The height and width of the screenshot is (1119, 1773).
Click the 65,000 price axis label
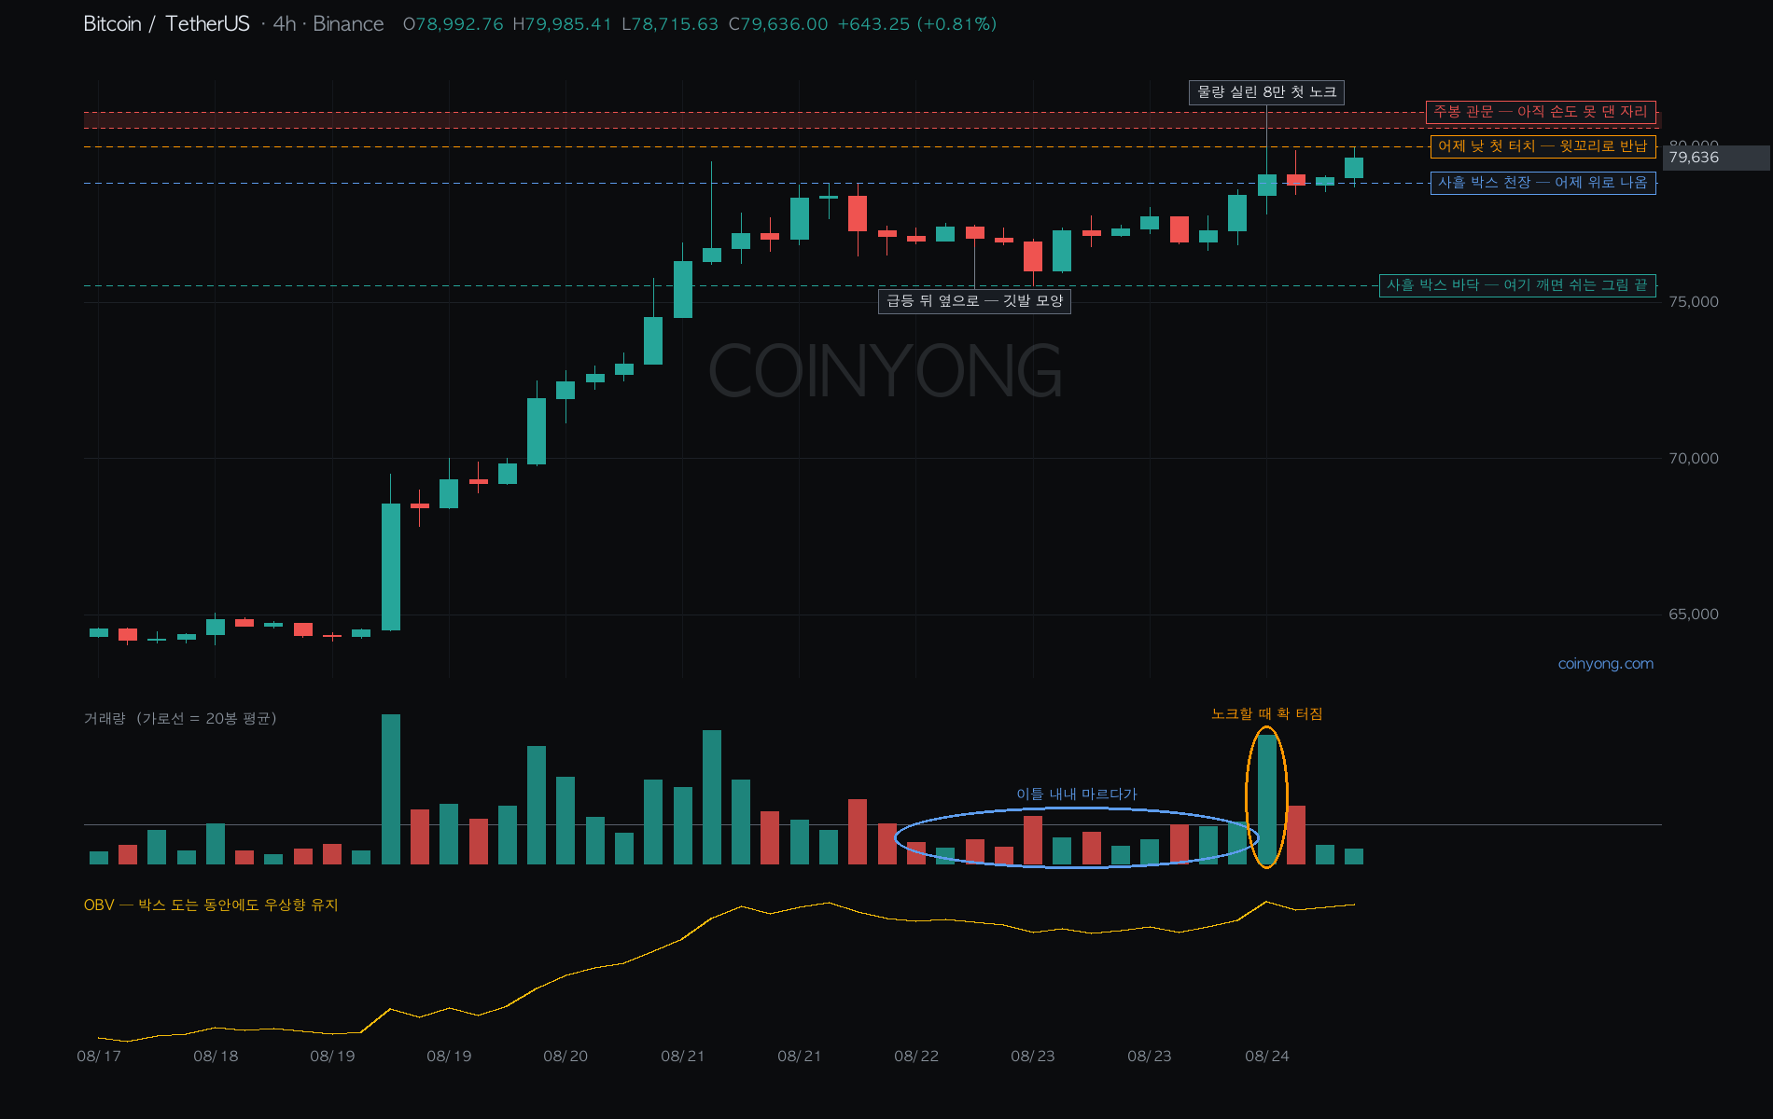1693,615
